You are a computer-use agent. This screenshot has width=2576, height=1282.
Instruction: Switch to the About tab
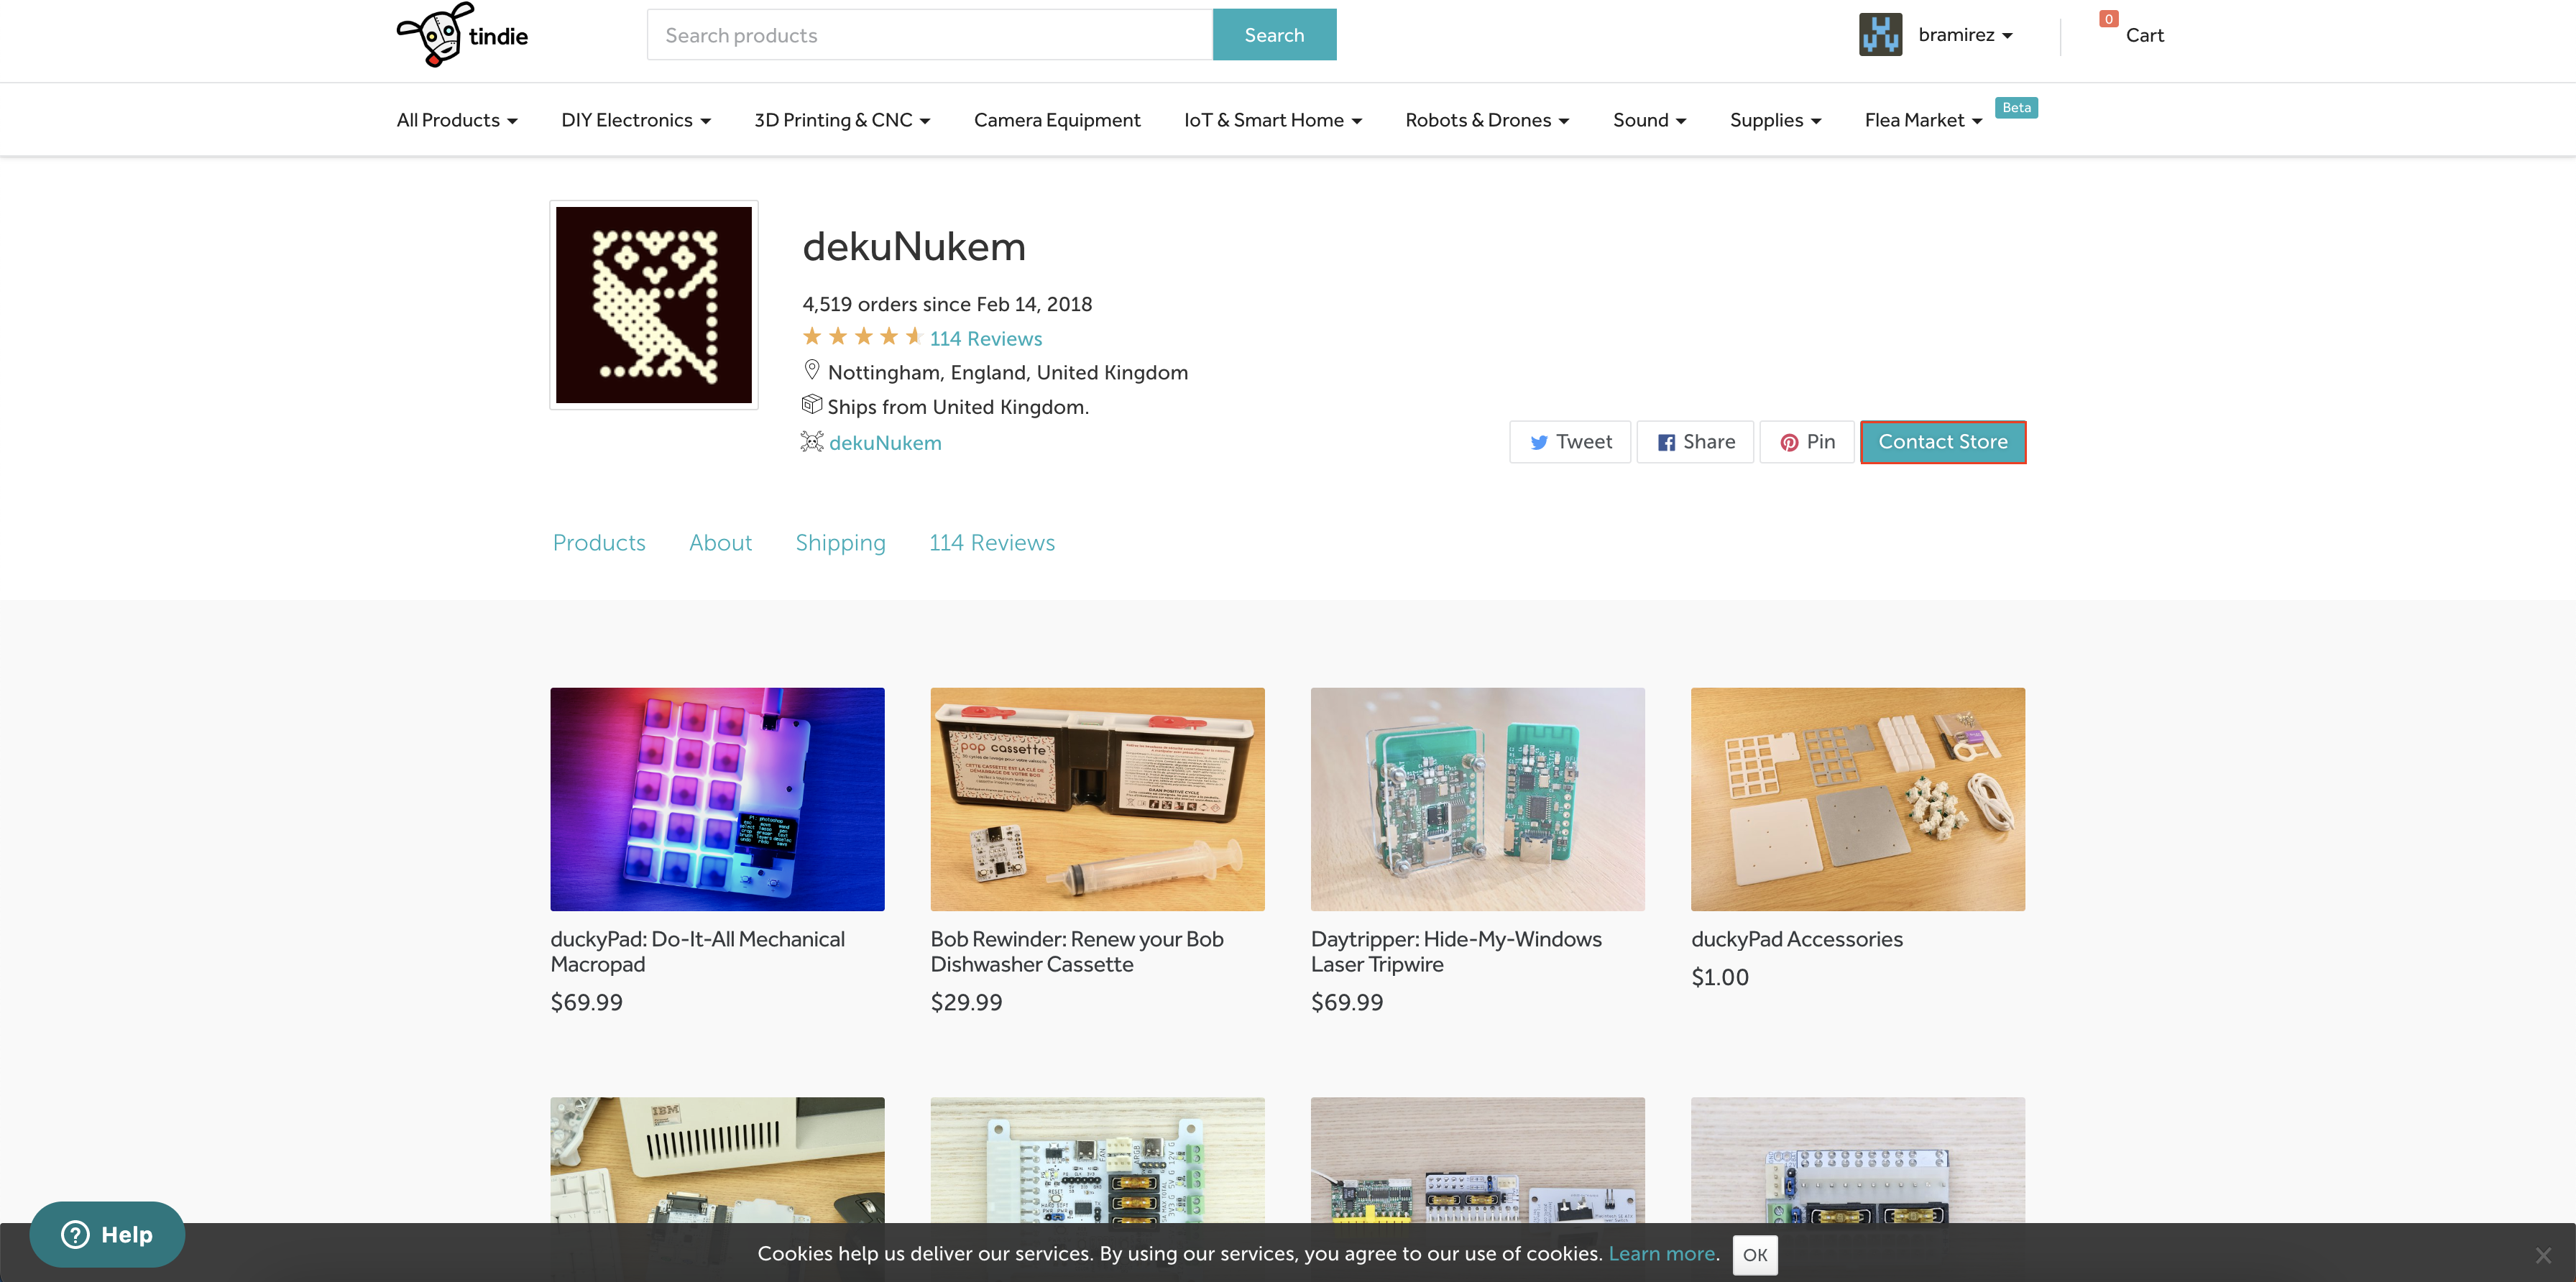(720, 543)
